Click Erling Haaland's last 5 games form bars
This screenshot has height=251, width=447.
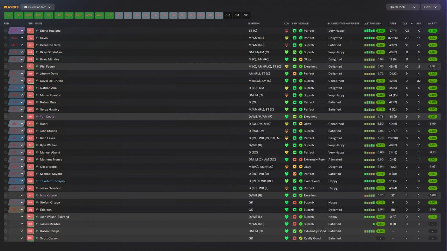369,31
